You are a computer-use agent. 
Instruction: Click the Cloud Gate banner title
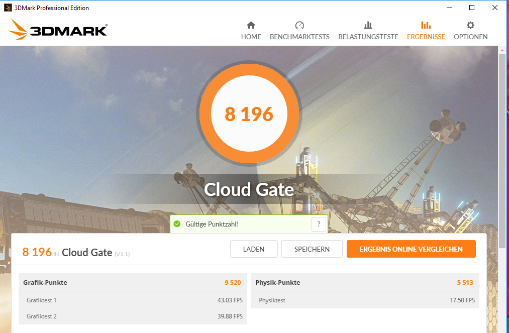249,189
